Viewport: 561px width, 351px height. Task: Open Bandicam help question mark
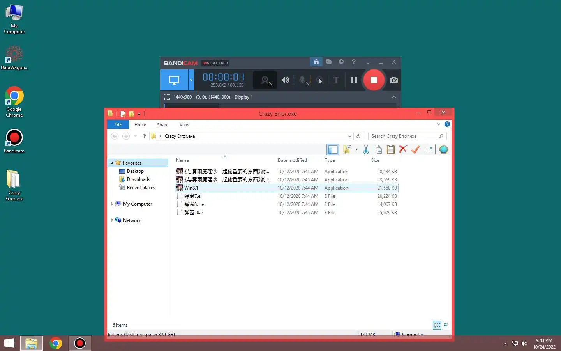(x=354, y=62)
